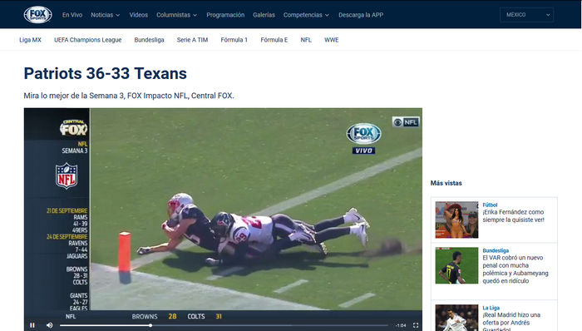Screen dimensions: 582x331
Task: Mute the video with speaker icon
Action: coord(49,325)
